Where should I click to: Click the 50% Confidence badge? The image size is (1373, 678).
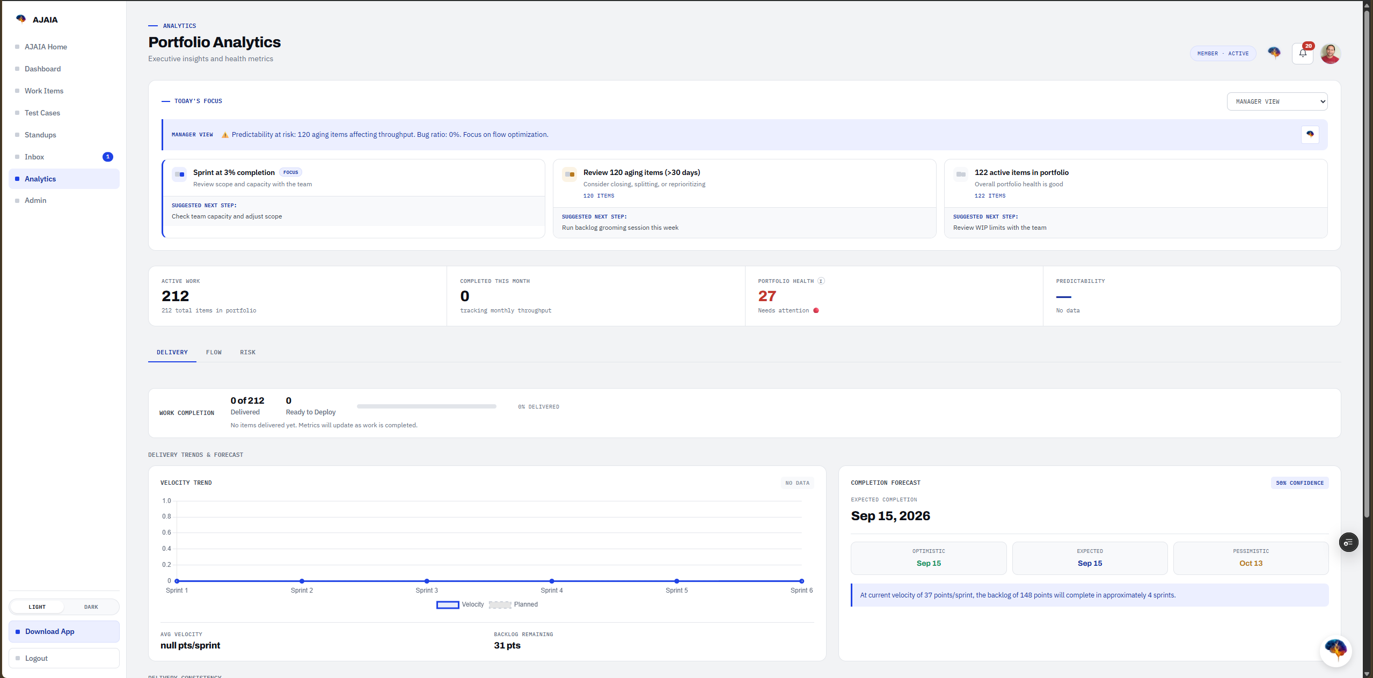(1299, 483)
